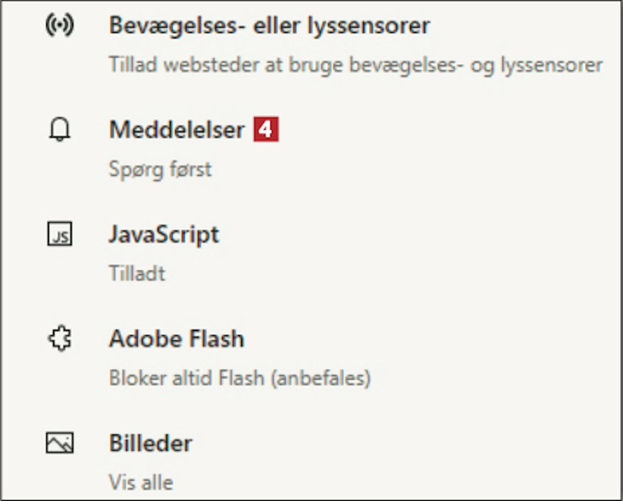Click the Adobe Flash puzzle-piece icon
Viewport: 623px width, 501px height.
60,338
